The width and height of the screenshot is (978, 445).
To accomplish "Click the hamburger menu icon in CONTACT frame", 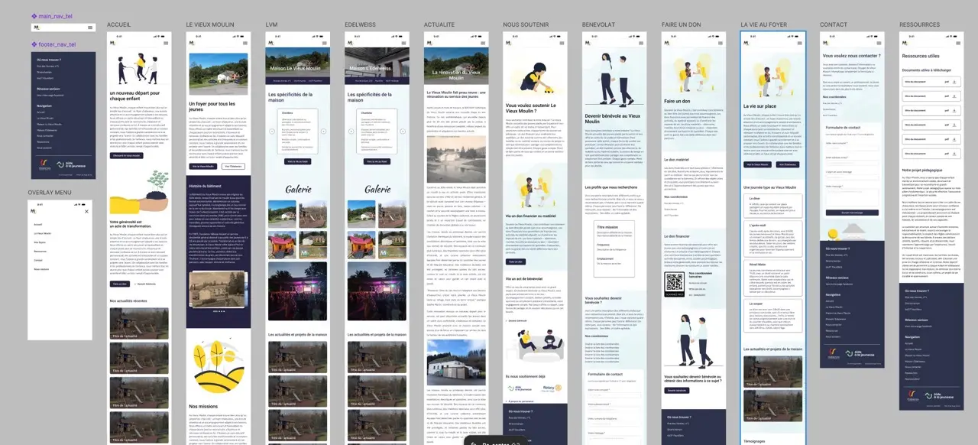I will pos(879,44).
